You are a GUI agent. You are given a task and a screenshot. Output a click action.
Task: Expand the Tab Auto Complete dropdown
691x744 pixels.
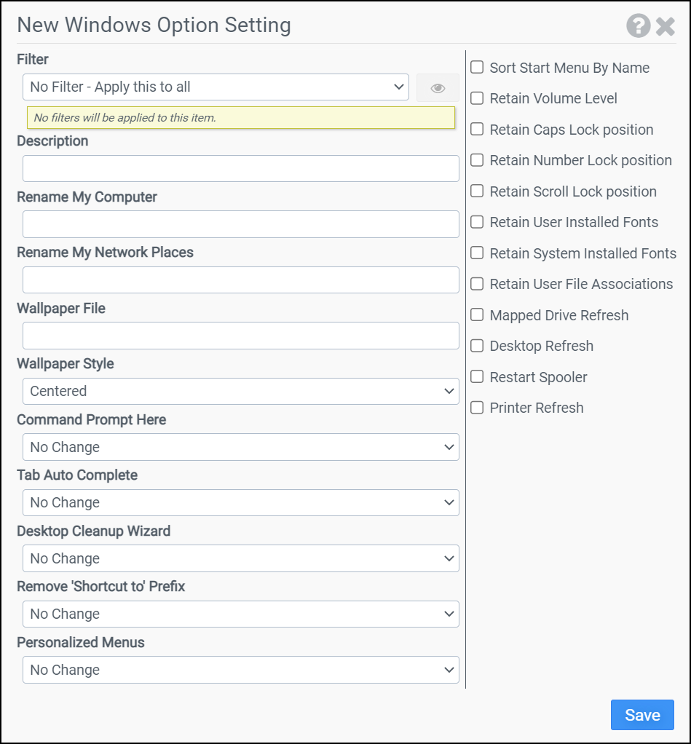[x=240, y=502]
